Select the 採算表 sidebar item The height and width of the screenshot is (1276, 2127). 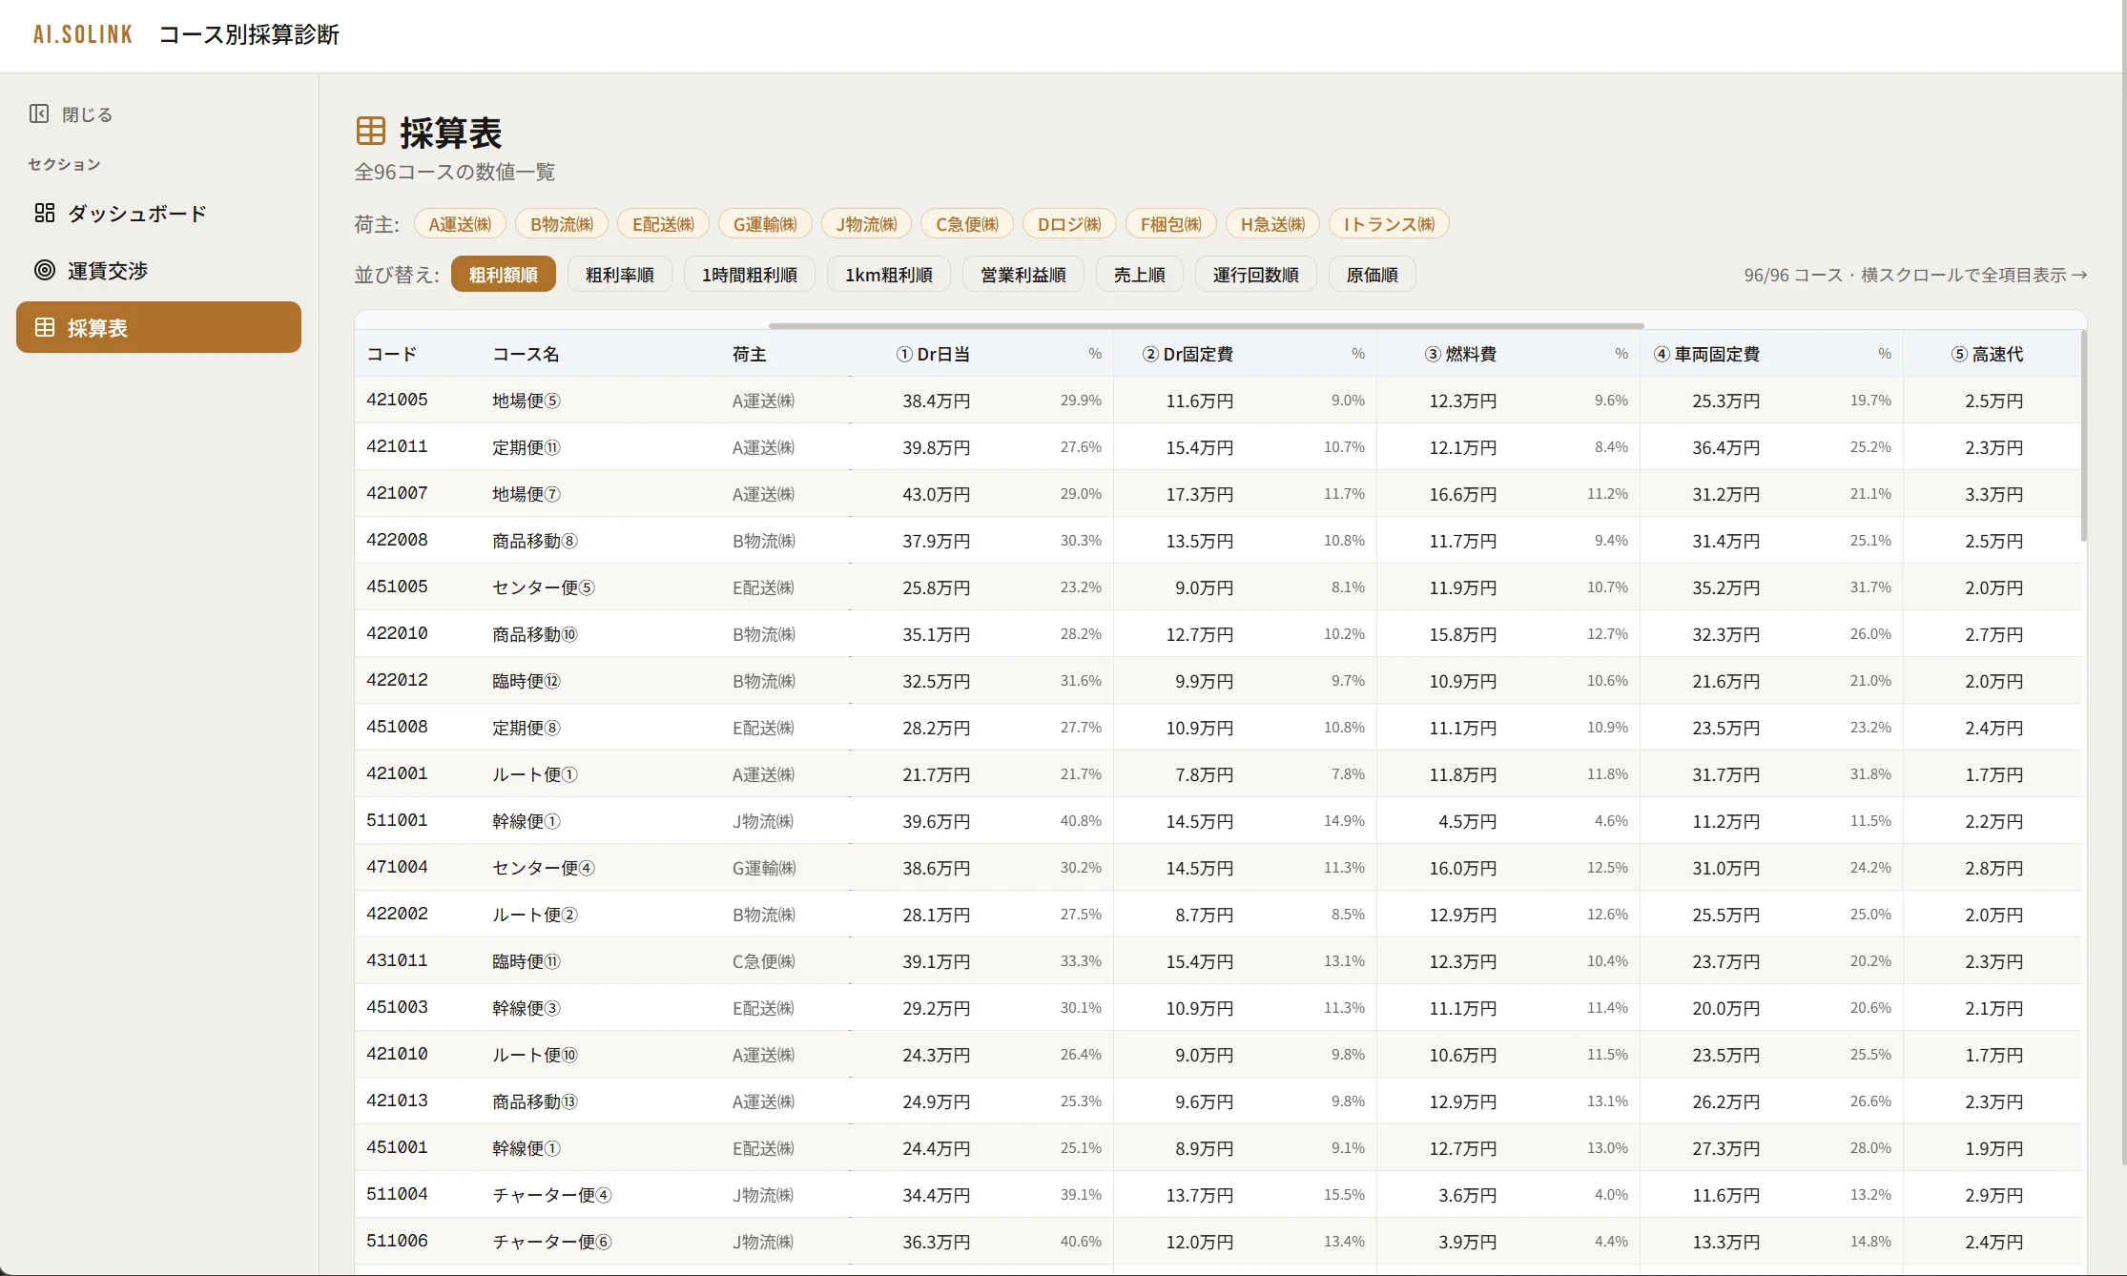coord(158,327)
